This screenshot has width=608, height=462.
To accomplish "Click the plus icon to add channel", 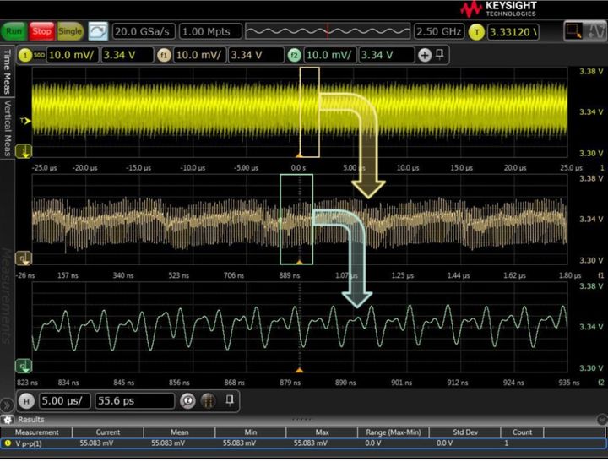I will tap(424, 55).
